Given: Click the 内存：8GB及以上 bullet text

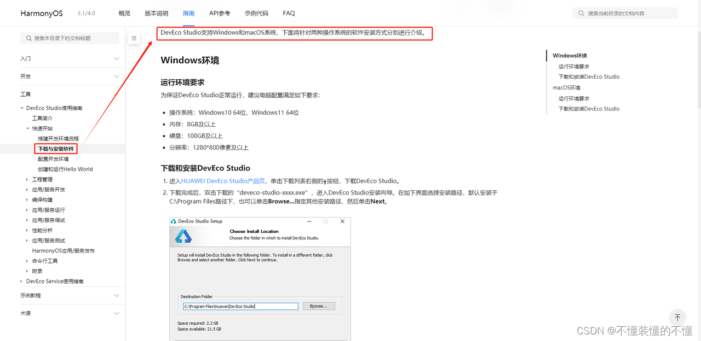Looking at the screenshot, I should coord(192,124).
